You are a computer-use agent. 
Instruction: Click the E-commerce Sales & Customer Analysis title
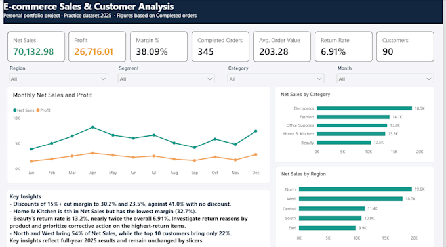[89, 7]
